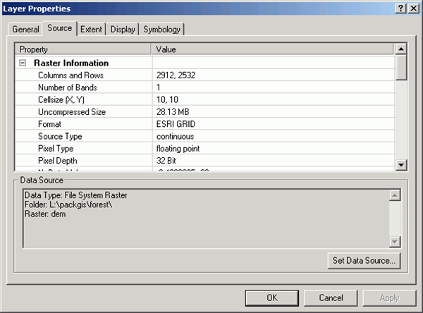Click the Help question mark button
Screen dimensions: 423x313
(x=400, y=8)
